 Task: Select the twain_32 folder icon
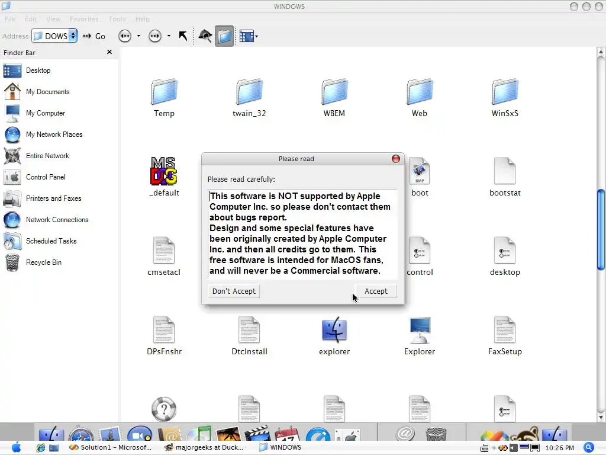coord(249,92)
